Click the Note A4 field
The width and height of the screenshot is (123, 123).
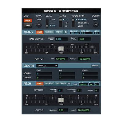click(91, 85)
